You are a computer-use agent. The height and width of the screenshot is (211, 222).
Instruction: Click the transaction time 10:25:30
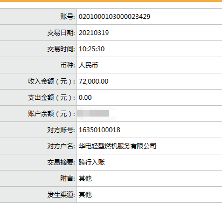pos(92,49)
